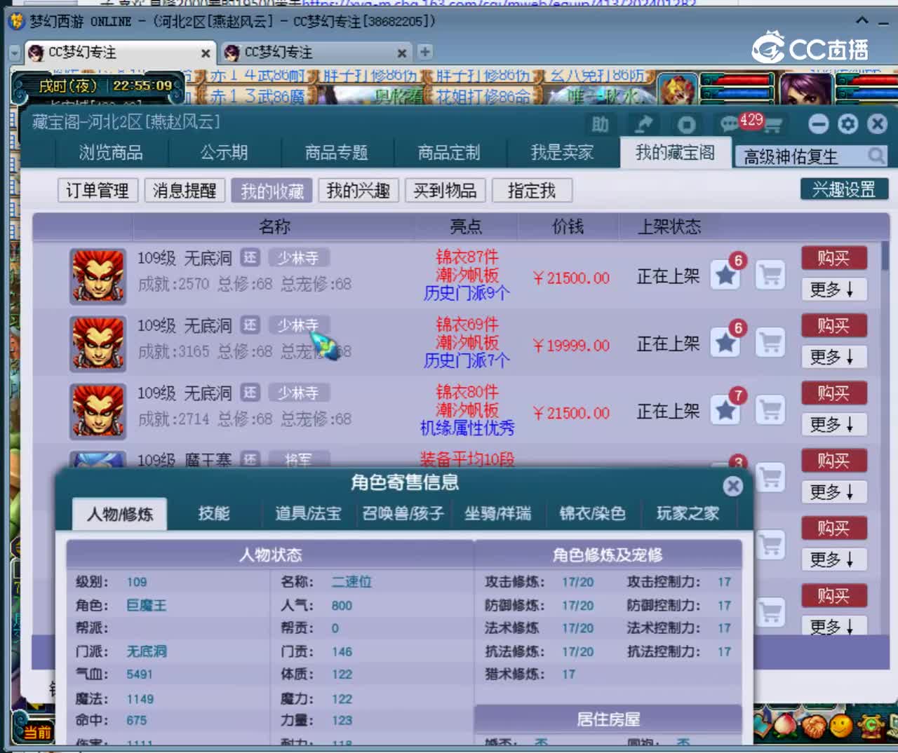Click character avatar of 成就:2714 listing
This screenshot has width=898, height=753.
[x=98, y=411]
